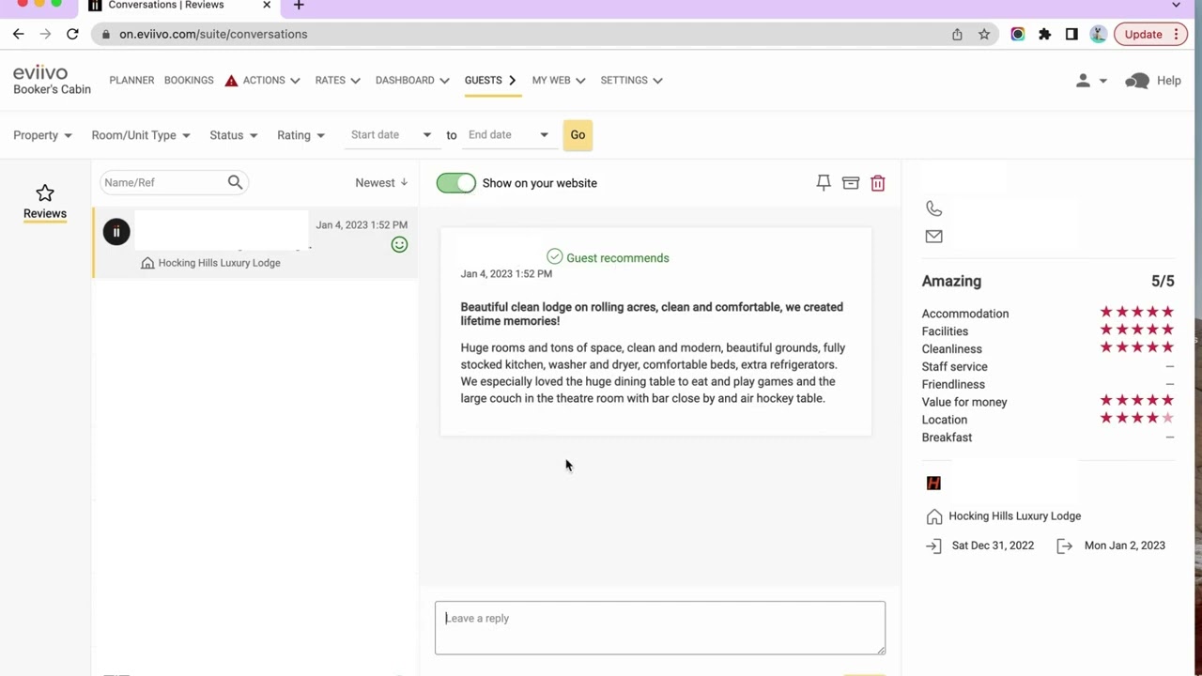Click the Reviews star icon in sidebar
The width and height of the screenshot is (1202, 676).
(x=44, y=193)
